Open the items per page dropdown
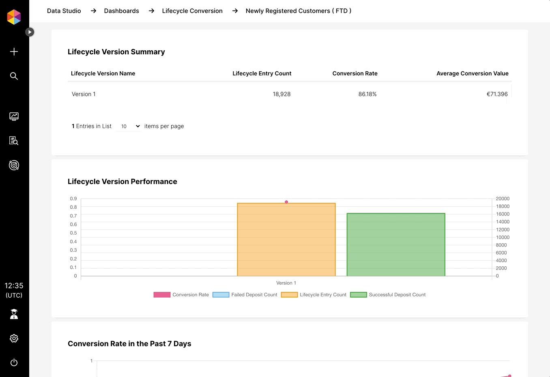The width and height of the screenshot is (550, 377). point(129,126)
